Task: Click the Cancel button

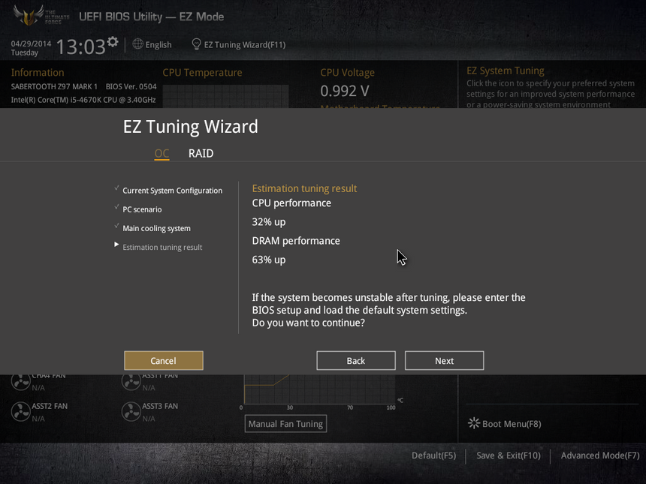Action: point(164,360)
